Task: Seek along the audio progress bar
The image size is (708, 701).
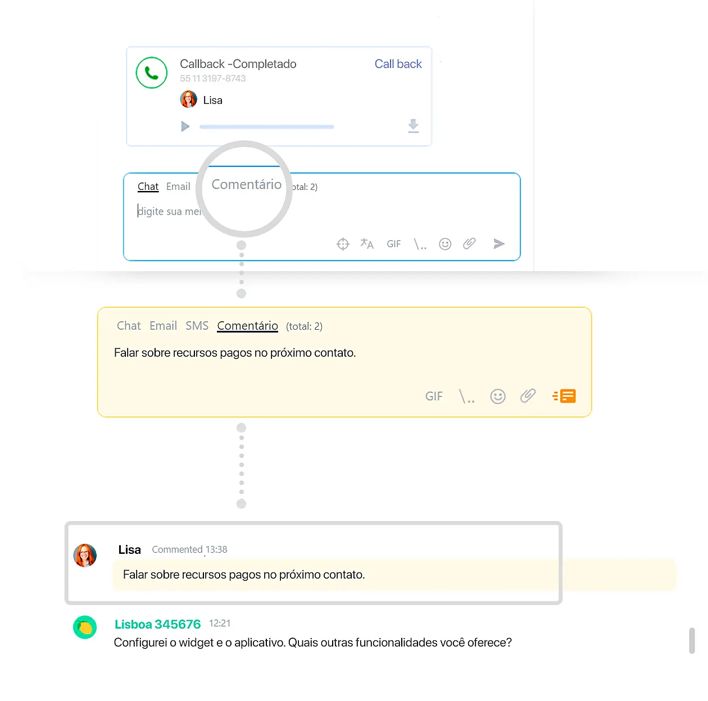Action: tap(266, 126)
